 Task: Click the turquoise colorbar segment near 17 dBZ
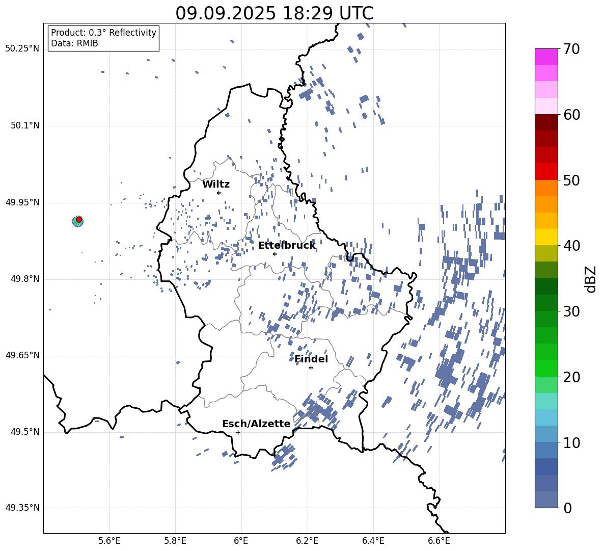546,401
